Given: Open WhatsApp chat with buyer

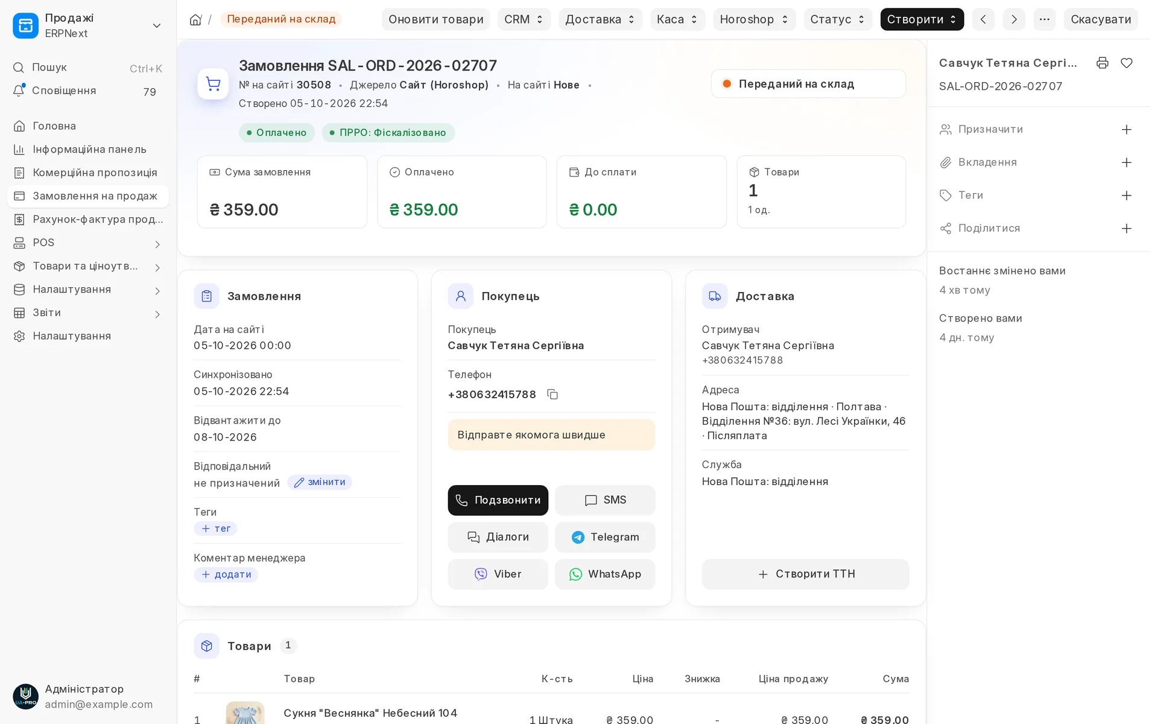Looking at the screenshot, I should pyautogui.click(x=605, y=574).
